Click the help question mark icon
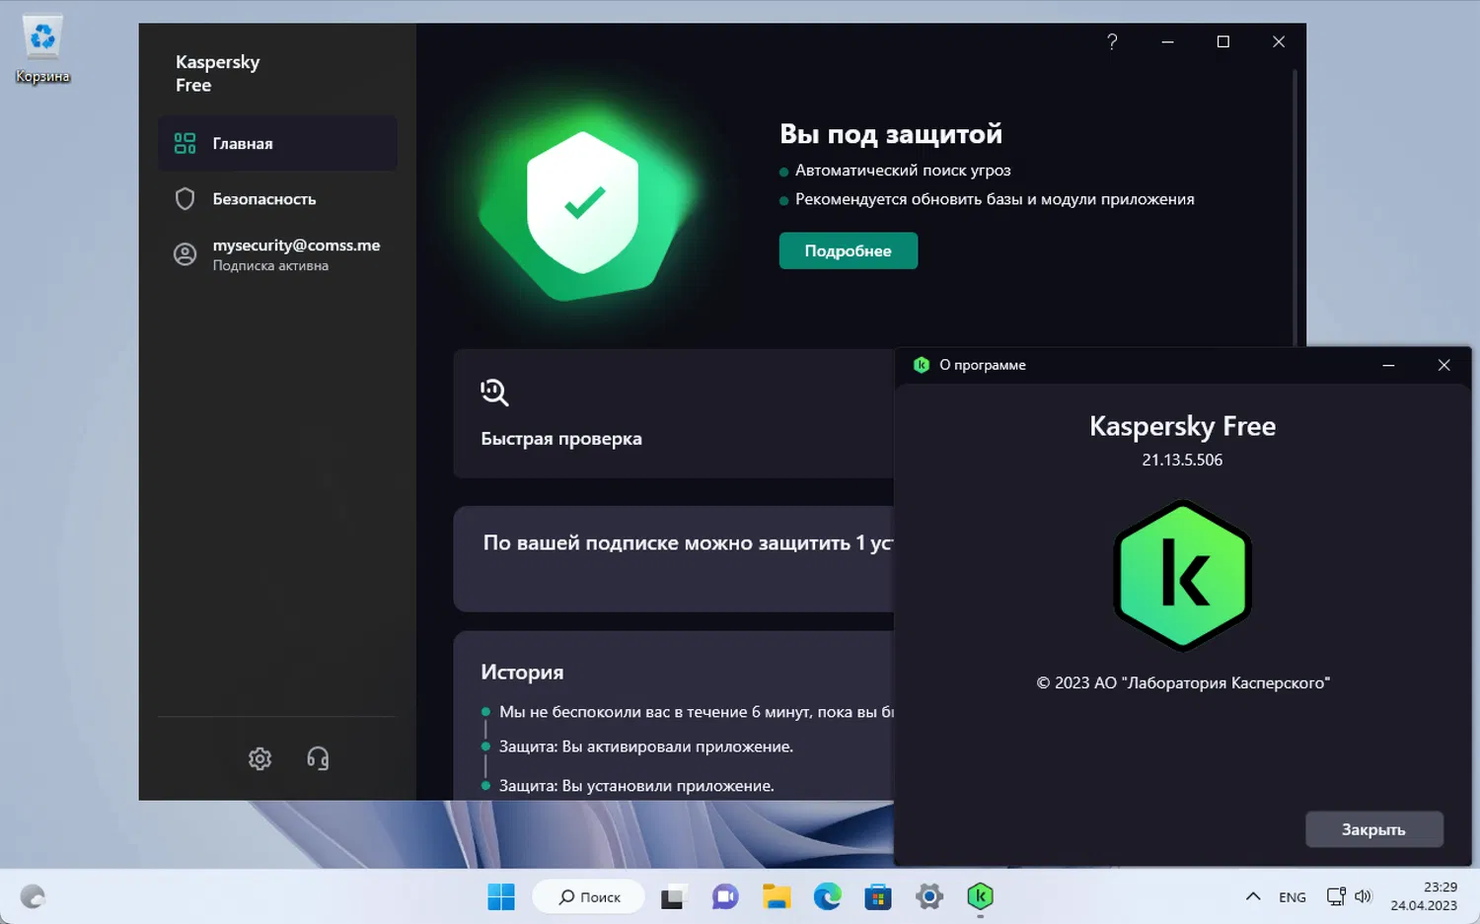 [x=1112, y=41]
